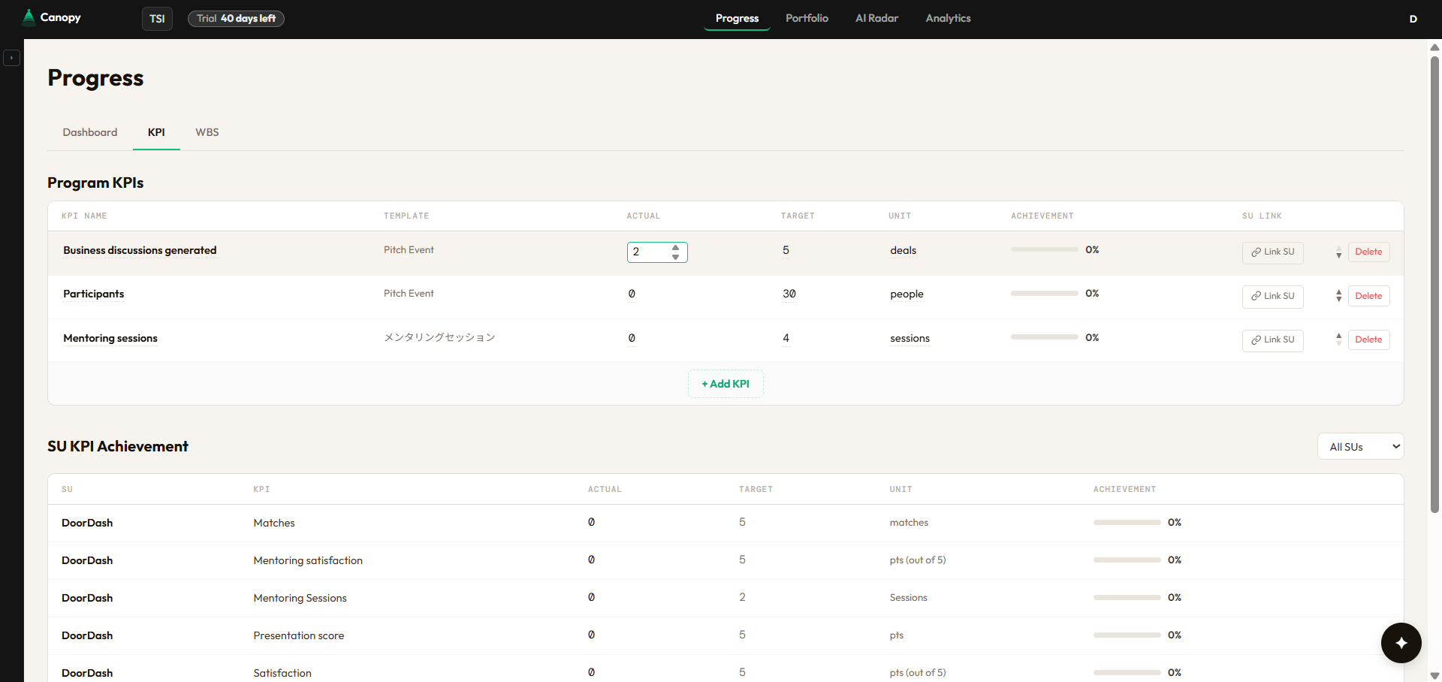
Task: Edit Participants target value 30
Action: (789, 294)
